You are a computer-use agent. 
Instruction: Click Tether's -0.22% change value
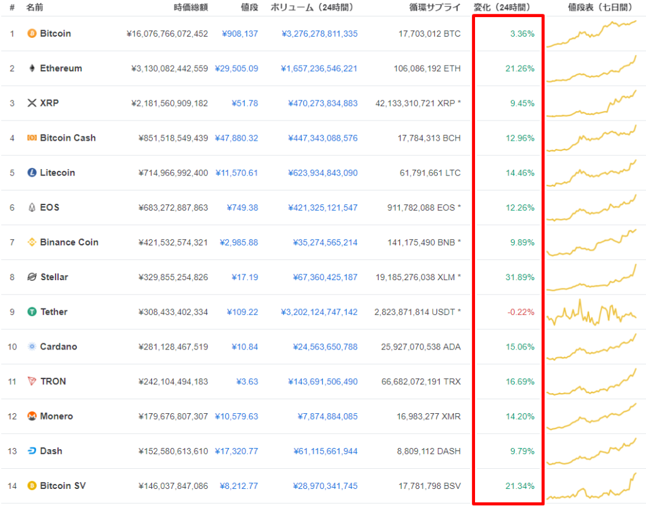[x=520, y=312]
